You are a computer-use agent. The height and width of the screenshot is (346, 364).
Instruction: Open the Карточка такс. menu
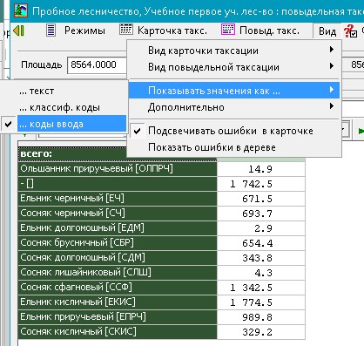click(172, 31)
